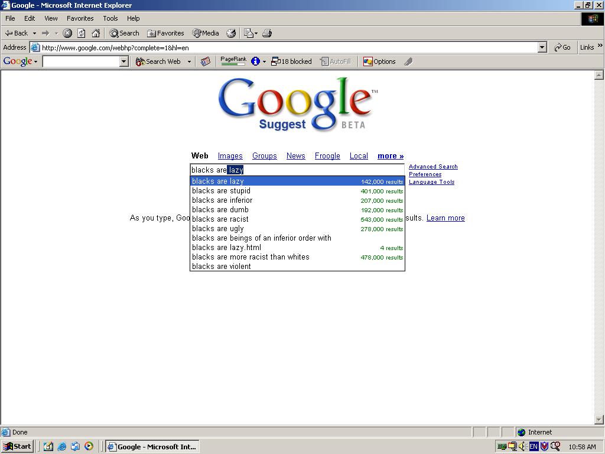Click the Forward arrow button

coord(45,33)
